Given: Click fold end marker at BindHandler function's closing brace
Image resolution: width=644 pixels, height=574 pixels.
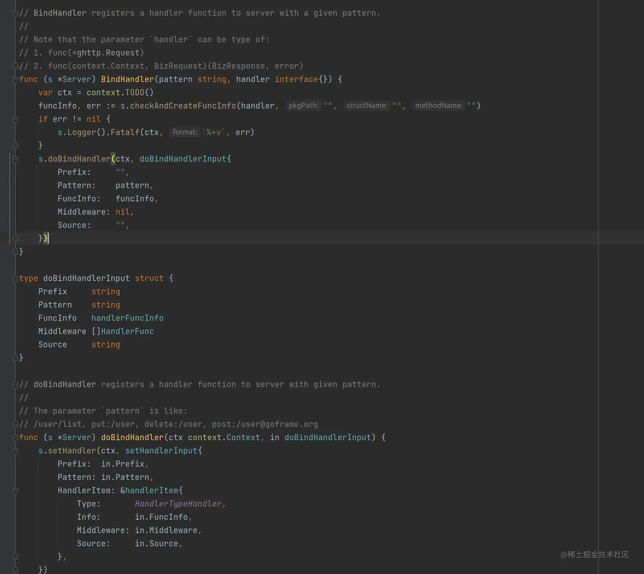Looking at the screenshot, I should click(15, 252).
